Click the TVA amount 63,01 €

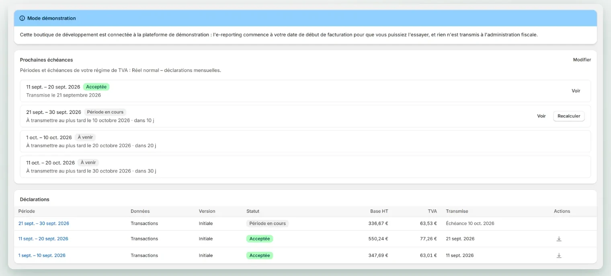(x=429, y=256)
